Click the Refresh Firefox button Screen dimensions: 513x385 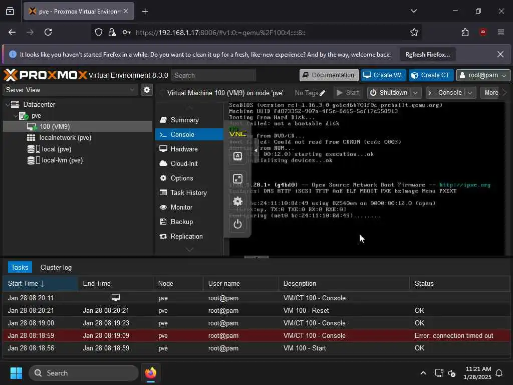(428, 55)
